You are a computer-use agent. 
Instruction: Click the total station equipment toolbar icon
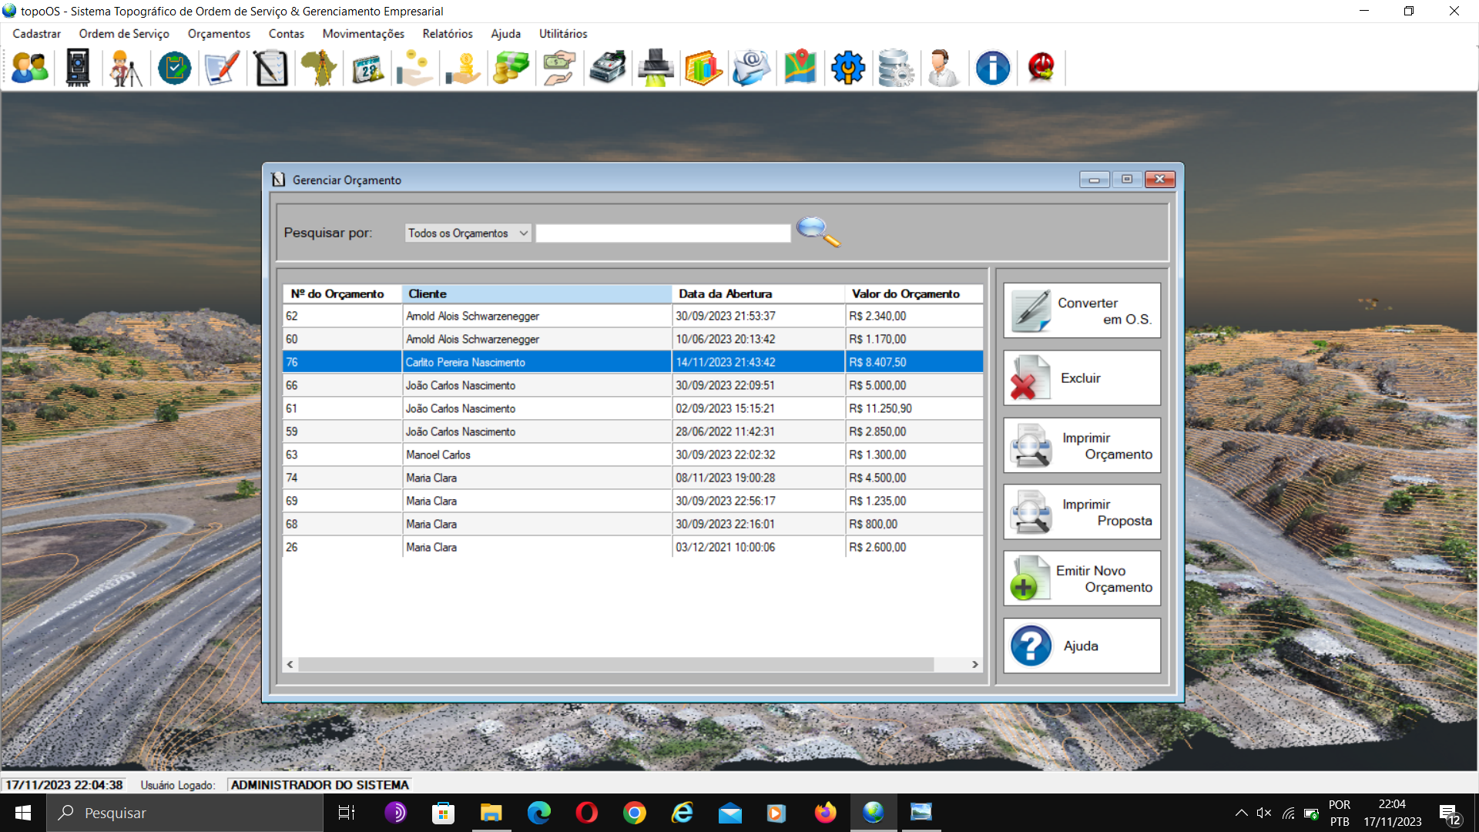click(x=78, y=68)
